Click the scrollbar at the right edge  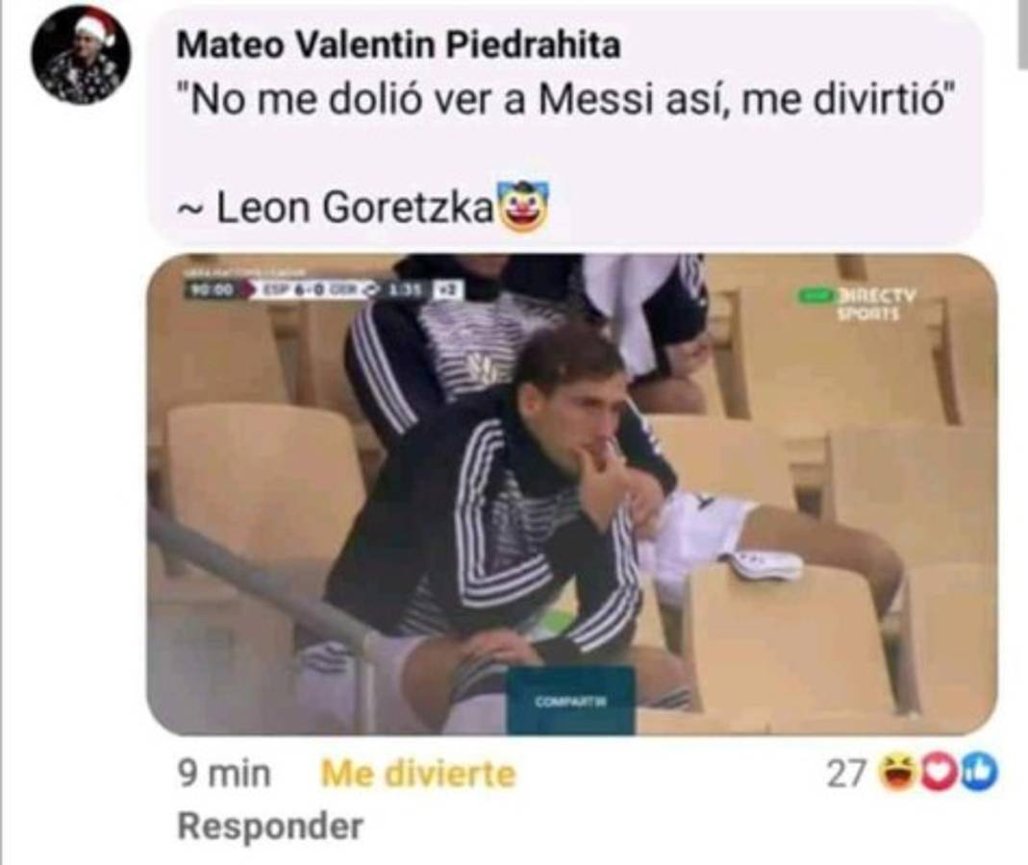(1021, 34)
